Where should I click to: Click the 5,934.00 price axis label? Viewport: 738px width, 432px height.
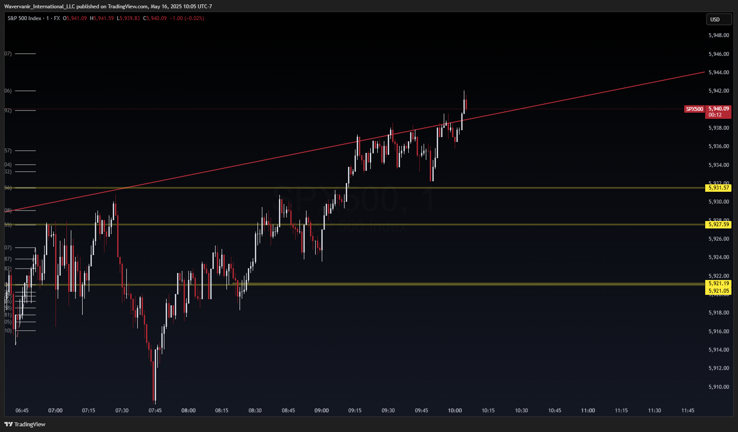coord(719,165)
